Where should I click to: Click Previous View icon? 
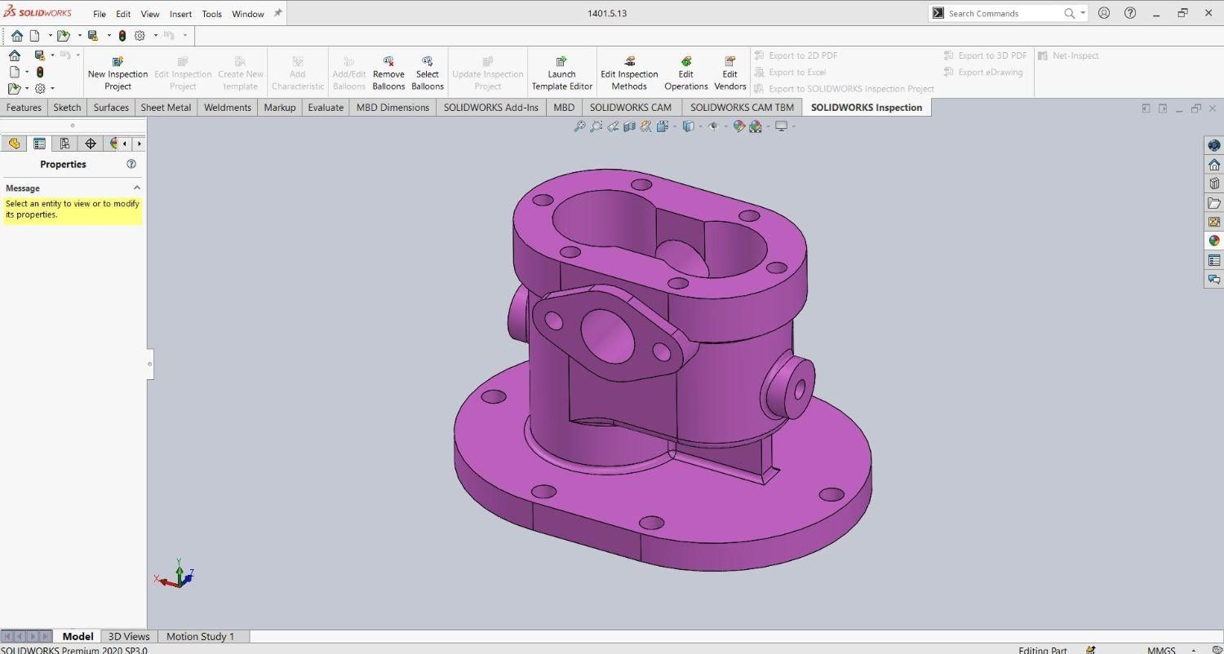(x=613, y=126)
